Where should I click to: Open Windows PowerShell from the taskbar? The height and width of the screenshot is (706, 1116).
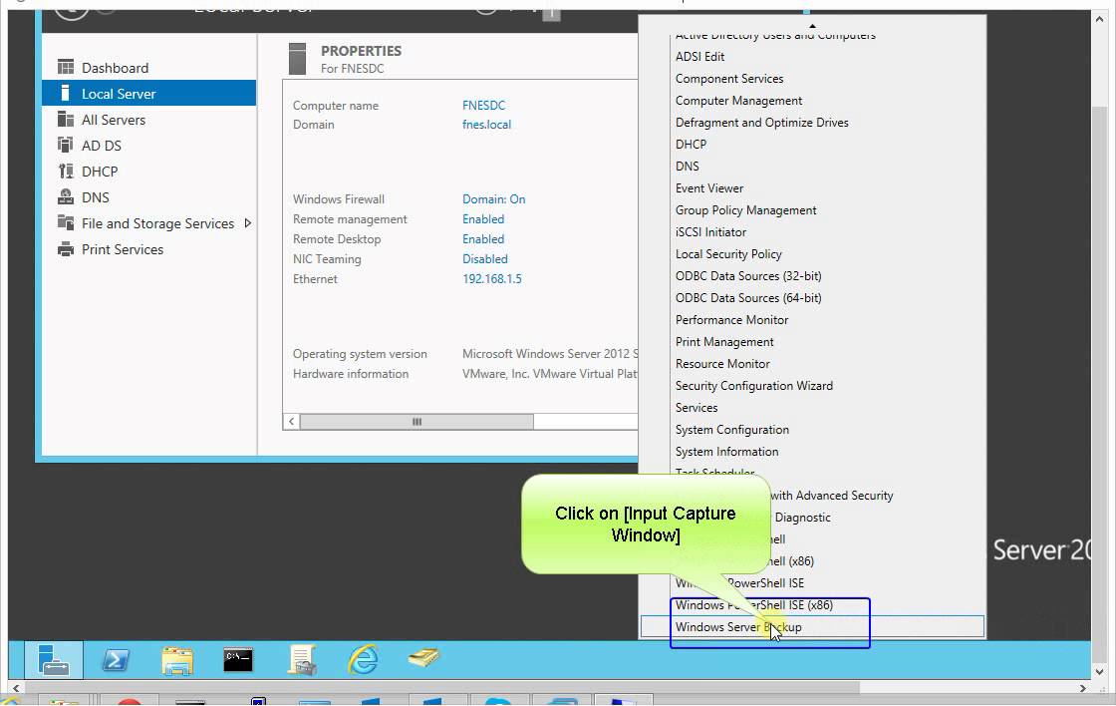pyautogui.click(x=116, y=660)
